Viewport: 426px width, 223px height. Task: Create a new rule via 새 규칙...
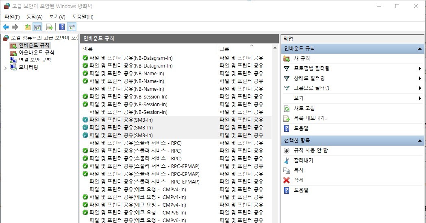click(x=304, y=58)
